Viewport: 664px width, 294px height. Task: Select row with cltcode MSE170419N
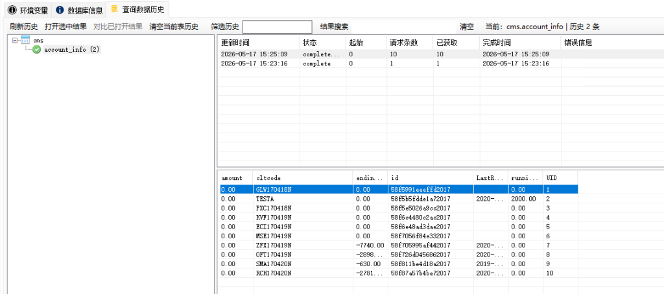point(398,236)
